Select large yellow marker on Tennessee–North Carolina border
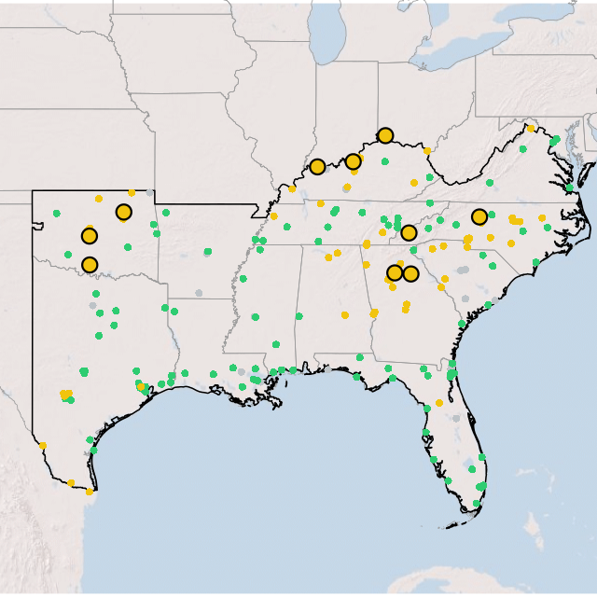 coord(409,232)
